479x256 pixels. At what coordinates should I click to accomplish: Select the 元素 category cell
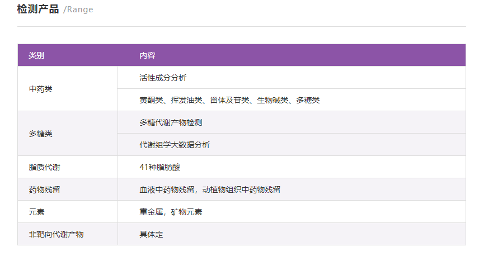[x=36, y=212]
